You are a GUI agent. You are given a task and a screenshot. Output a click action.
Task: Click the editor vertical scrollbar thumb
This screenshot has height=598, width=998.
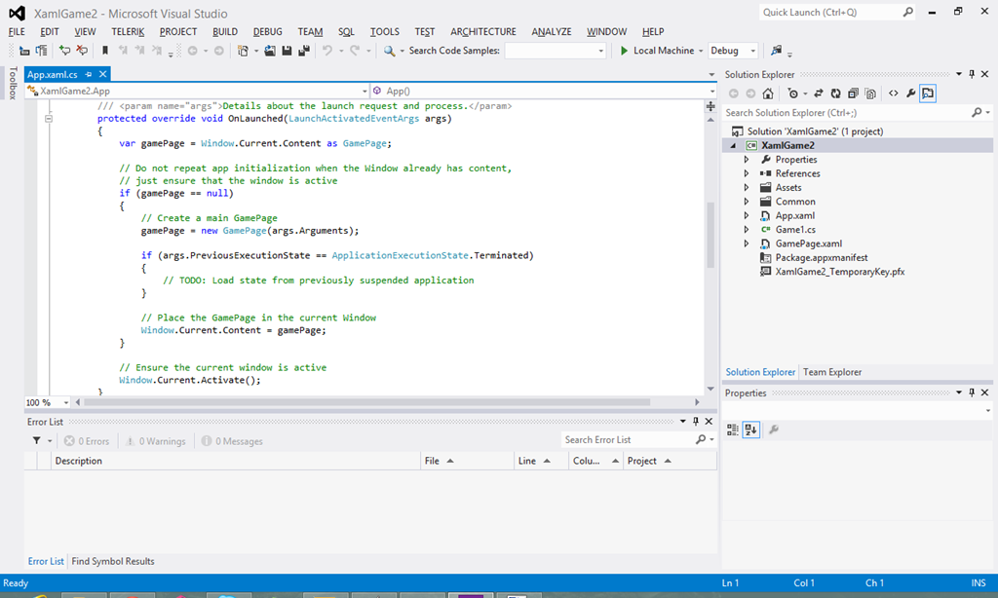710,236
